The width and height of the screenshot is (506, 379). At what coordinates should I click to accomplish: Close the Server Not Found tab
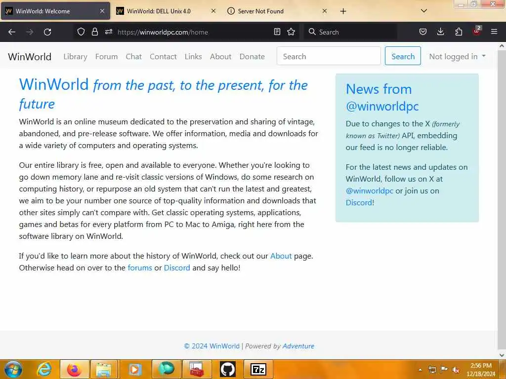325,11
